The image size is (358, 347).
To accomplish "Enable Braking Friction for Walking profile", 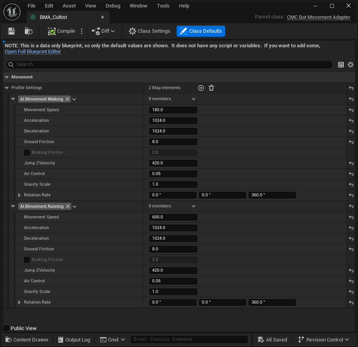I will 26,152.
